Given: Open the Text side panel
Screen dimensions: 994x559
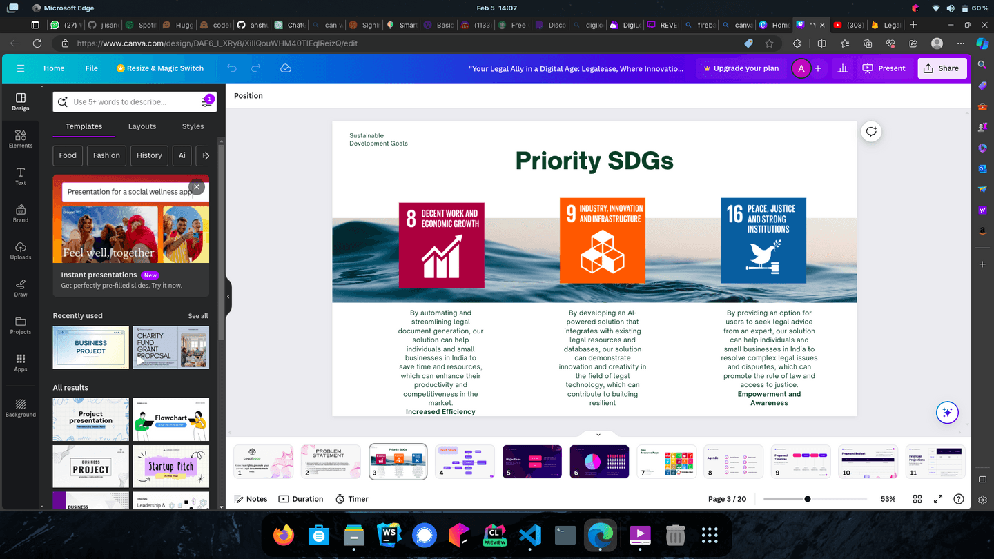Looking at the screenshot, I should pos(21,176).
